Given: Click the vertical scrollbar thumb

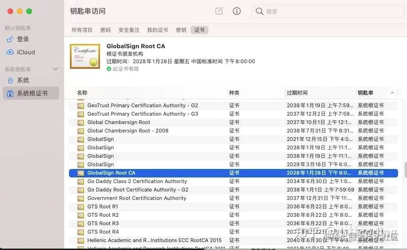Looking at the screenshot, I should (x=406, y=170).
